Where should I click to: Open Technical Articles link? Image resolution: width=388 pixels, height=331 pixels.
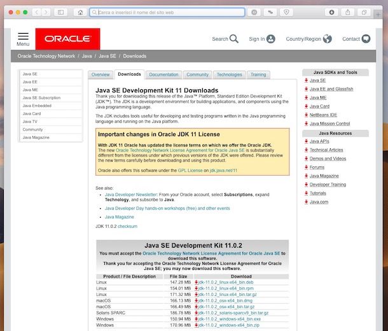pos(326,150)
